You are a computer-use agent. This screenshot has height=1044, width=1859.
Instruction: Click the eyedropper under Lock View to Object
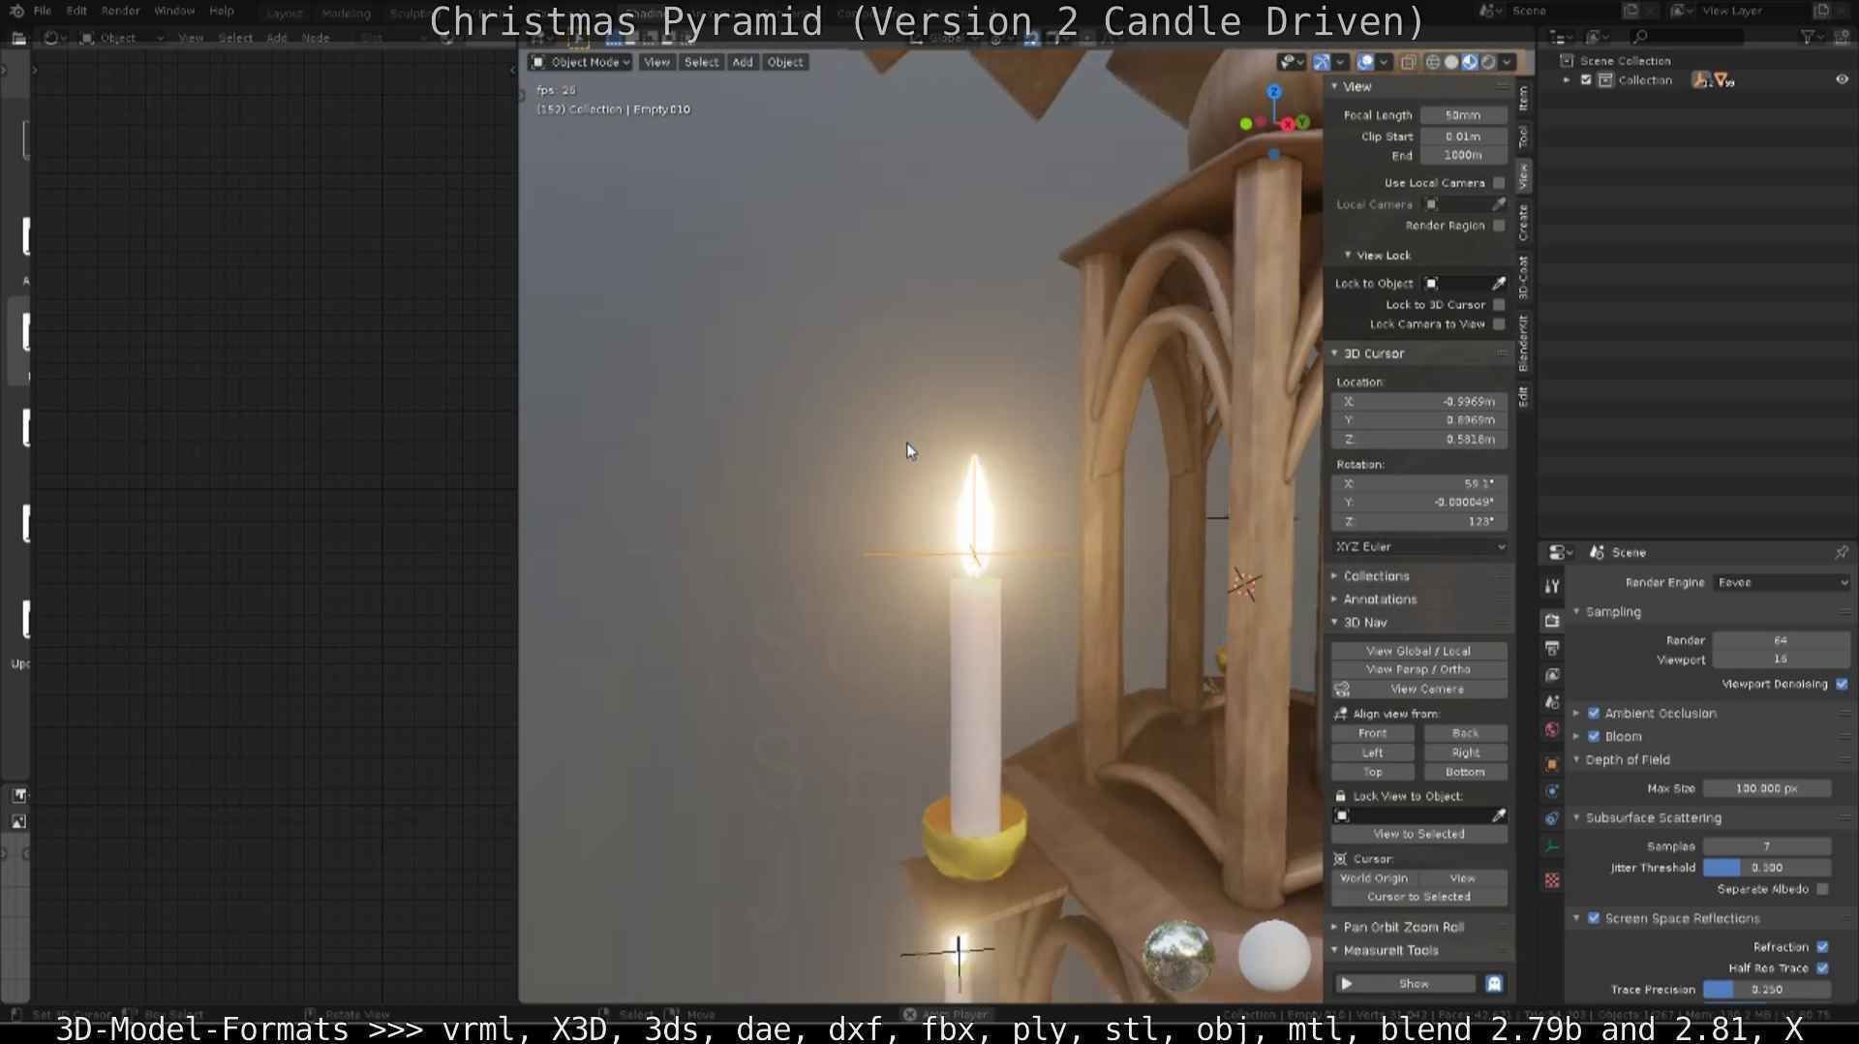1499,815
